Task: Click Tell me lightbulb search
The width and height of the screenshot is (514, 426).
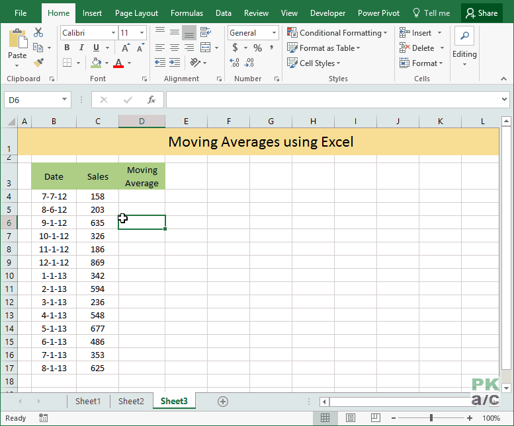Action: click(x=431, y=13)
